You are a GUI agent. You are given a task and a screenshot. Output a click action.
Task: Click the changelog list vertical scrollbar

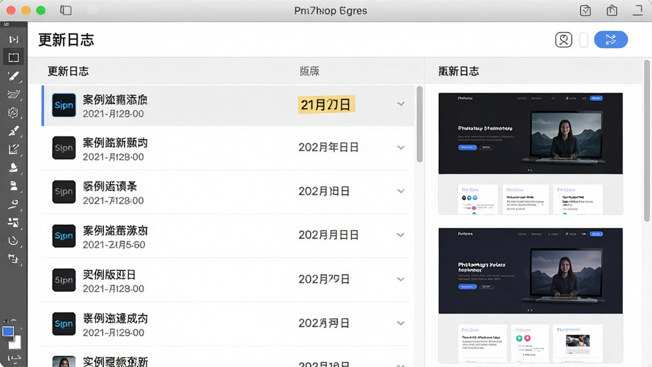point(420,124)
